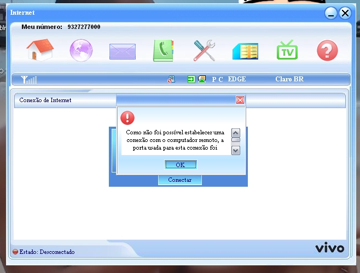The width and height of the screenshot is (360, 273).
Task: Close the error dialog with red X
Action: pyautogui.click(x=240, y=100)
